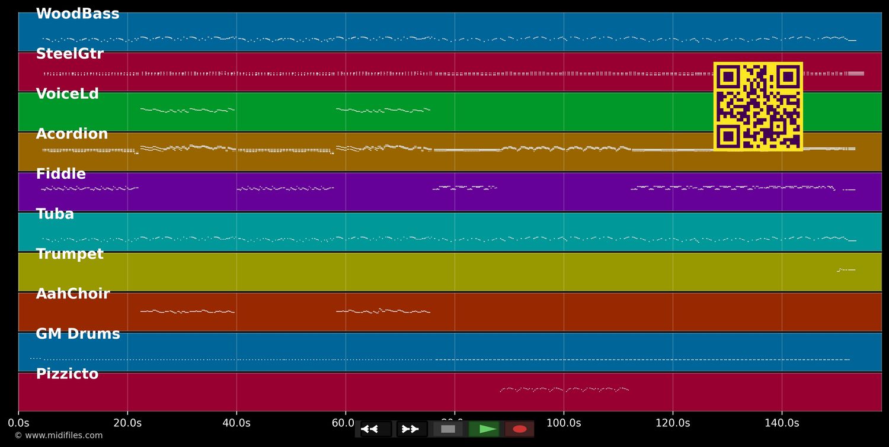Select the Pizzicto track label

point(68,374)
